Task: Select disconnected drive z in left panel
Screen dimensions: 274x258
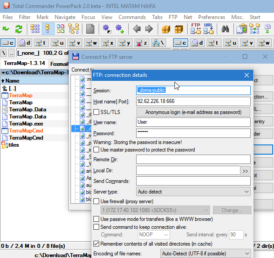Action: pyautogui.click(x=142, y=43)
